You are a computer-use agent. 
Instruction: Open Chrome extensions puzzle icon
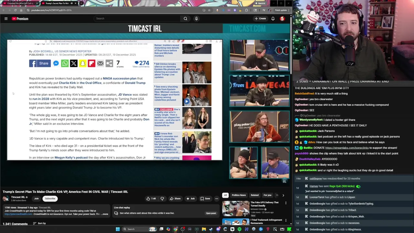[x=246, y=10]
